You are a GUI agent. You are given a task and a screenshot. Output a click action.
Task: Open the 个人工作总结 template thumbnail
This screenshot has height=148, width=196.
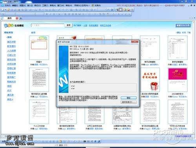39,112
